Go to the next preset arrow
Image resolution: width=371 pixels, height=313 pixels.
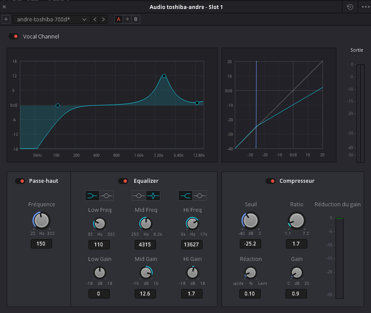tap(103, 19)
